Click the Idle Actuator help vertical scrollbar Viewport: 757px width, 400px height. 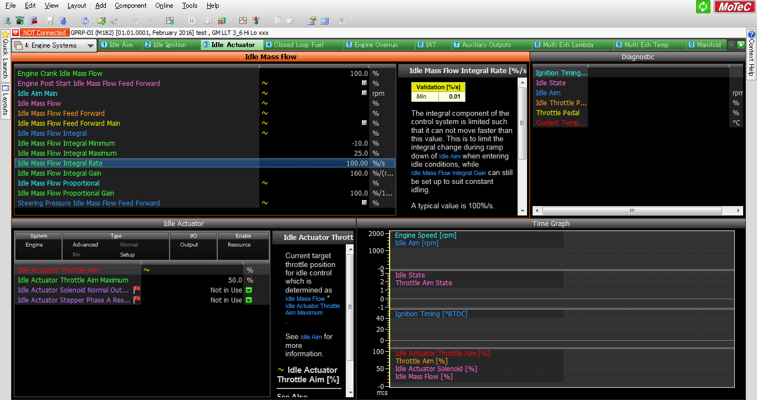350,320
